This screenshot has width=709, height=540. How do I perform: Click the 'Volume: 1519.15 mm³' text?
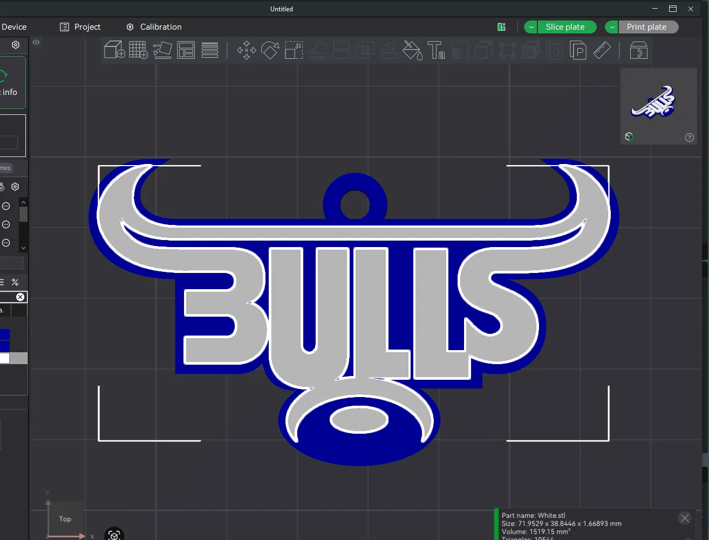pyautogui.click(x=536, y=532)
